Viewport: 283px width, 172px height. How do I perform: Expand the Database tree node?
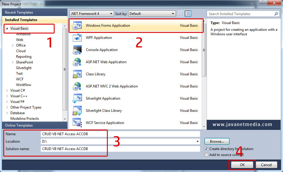point(7,113)
